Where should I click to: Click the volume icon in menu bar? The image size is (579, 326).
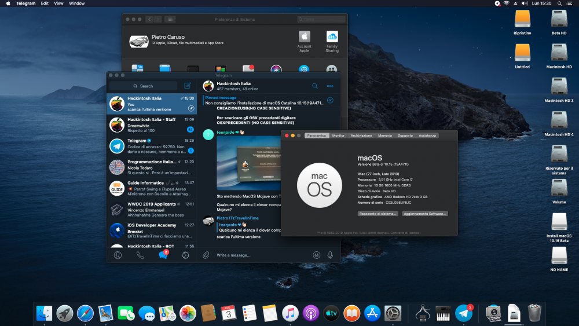click(x=525, y=3)
